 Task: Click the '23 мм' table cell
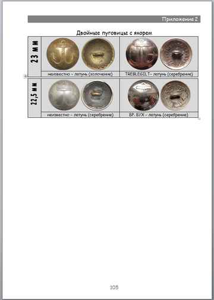tap(34, 57)
